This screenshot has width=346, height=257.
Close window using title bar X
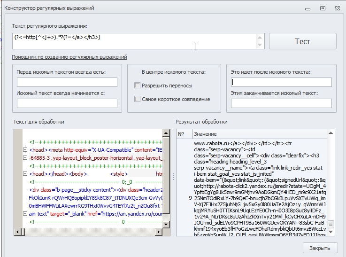click(x=337, y=8)
